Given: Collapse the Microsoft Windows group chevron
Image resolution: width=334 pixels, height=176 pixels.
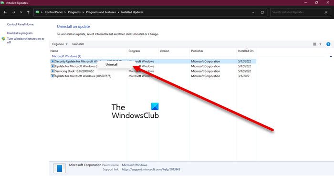Looking at the screenshot, I should (x=331, y=56).
